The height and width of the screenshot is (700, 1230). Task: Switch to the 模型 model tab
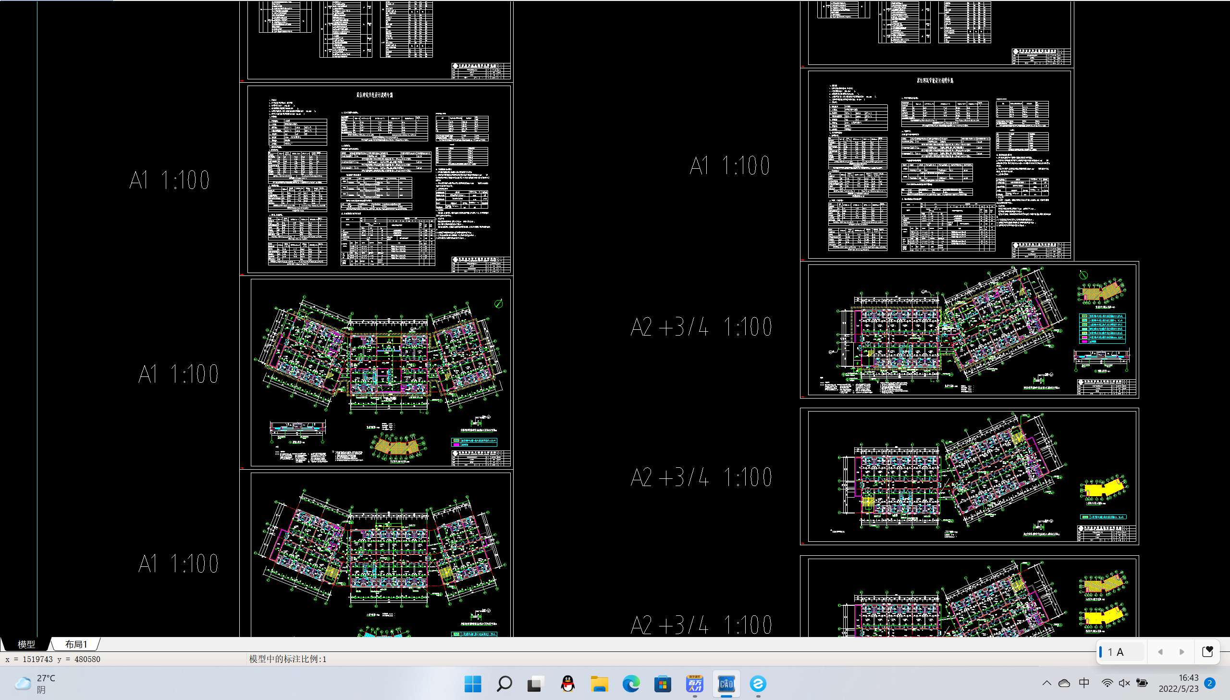click(26, 644)
